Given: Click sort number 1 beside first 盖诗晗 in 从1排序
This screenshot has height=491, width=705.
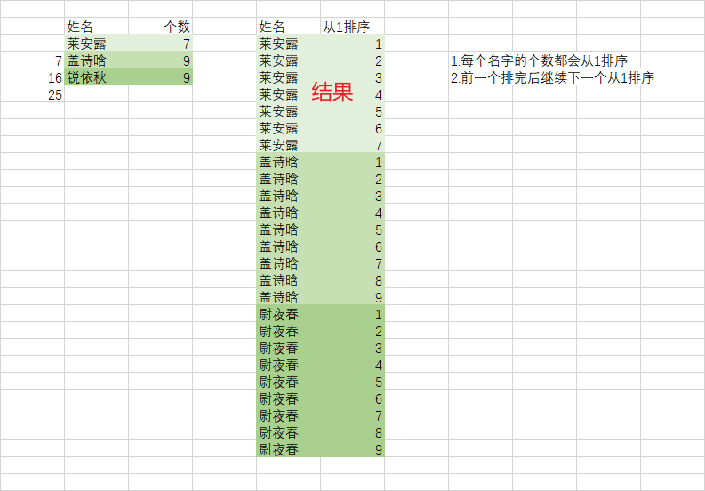Looking at the screenshot, I should pyautogui.click(x=352, y=162).
